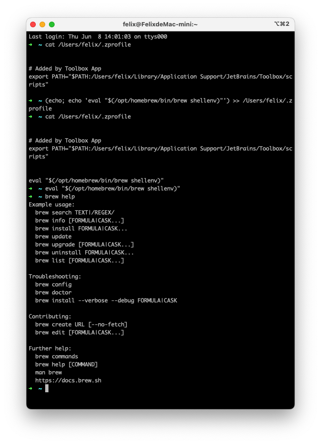Click the 'man brew' line

48,373
